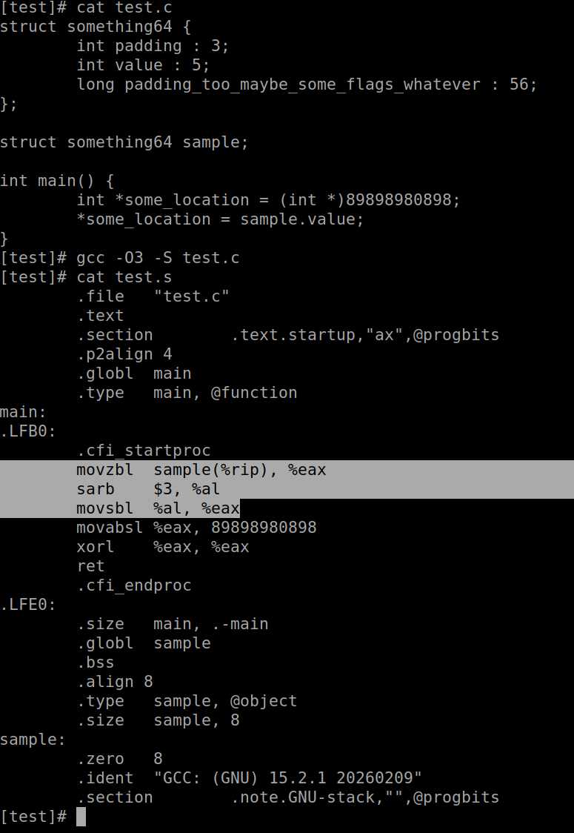
Task: Click the '.zero 8' directive
Action: coord(119,759)
